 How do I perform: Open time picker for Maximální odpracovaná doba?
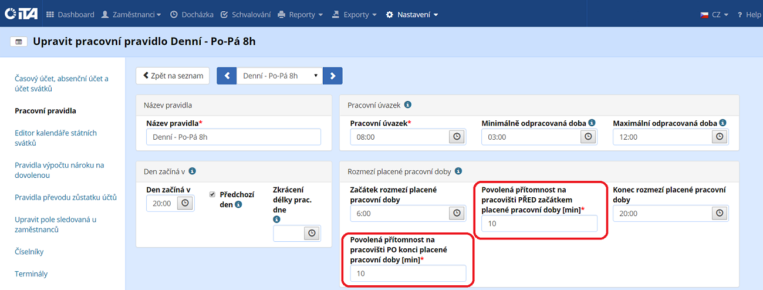pyautogui.click(x=720, y=137)
